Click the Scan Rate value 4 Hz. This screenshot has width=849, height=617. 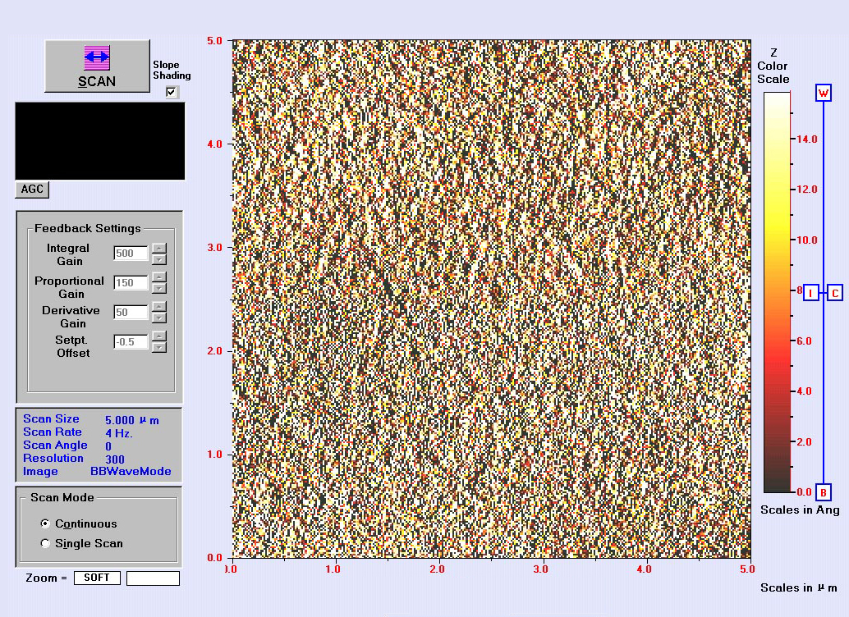point(119,433)
